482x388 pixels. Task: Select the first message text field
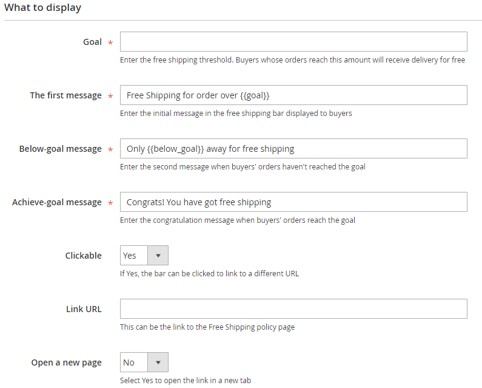pyautogui.click(x=293, y=95)
